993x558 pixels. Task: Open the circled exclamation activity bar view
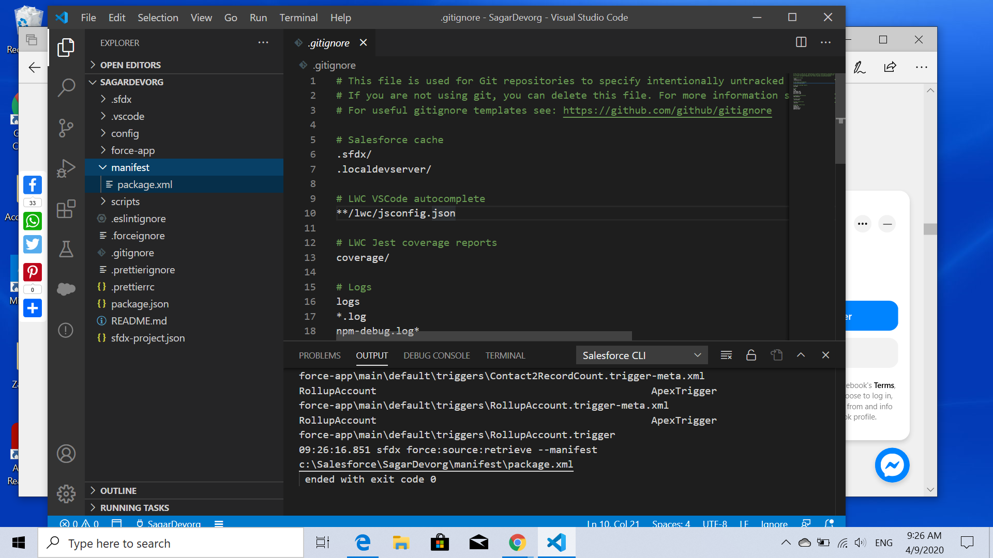tap(66, 330)
